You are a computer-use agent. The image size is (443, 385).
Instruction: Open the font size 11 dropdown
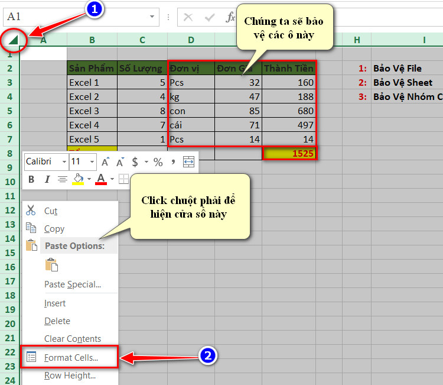(92, 162)
